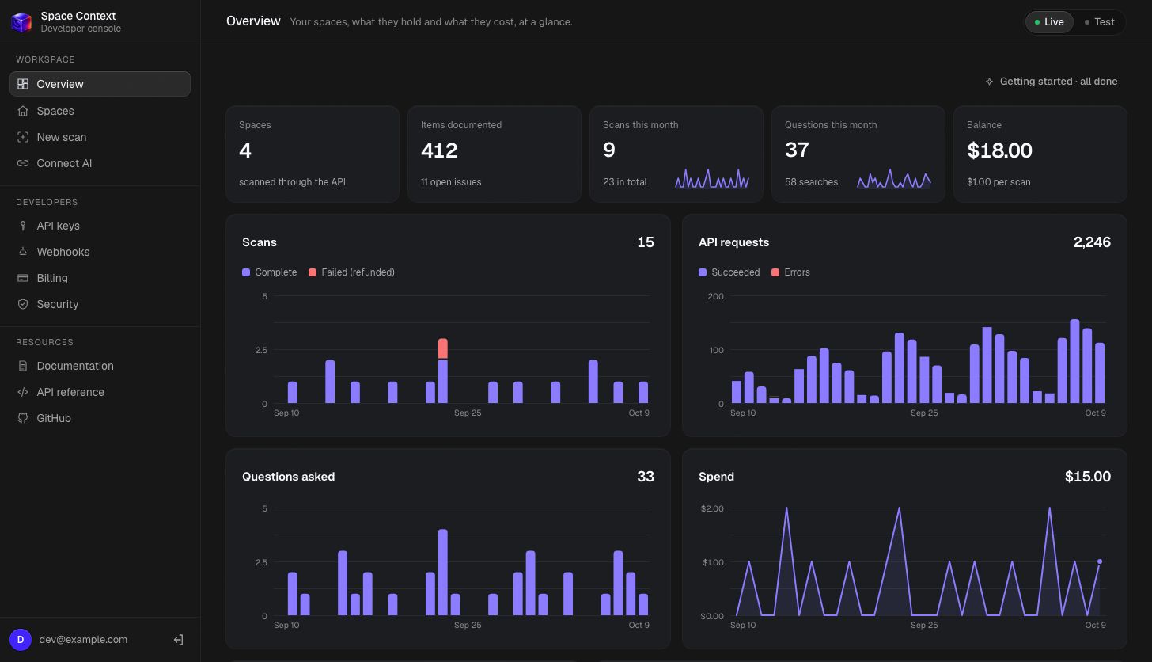Click the Security shield icon
This screenshot has height=662, width=1152.
tap(23, 304)
